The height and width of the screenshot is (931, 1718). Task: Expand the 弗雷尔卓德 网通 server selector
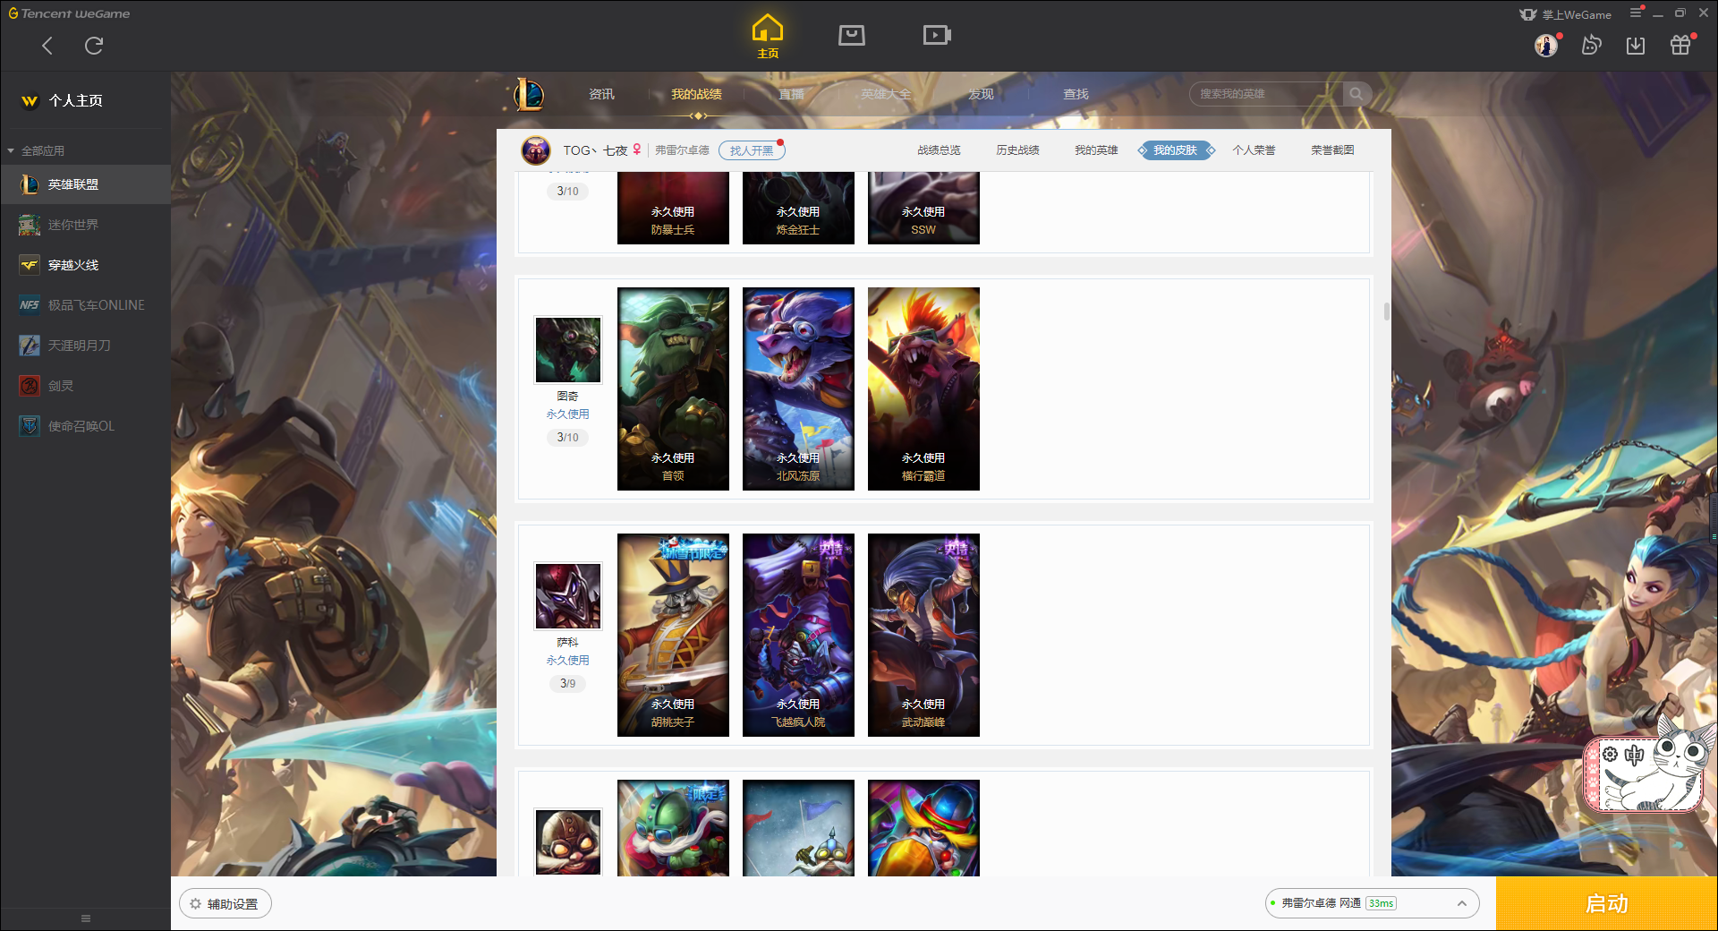tap(1371, 903)
